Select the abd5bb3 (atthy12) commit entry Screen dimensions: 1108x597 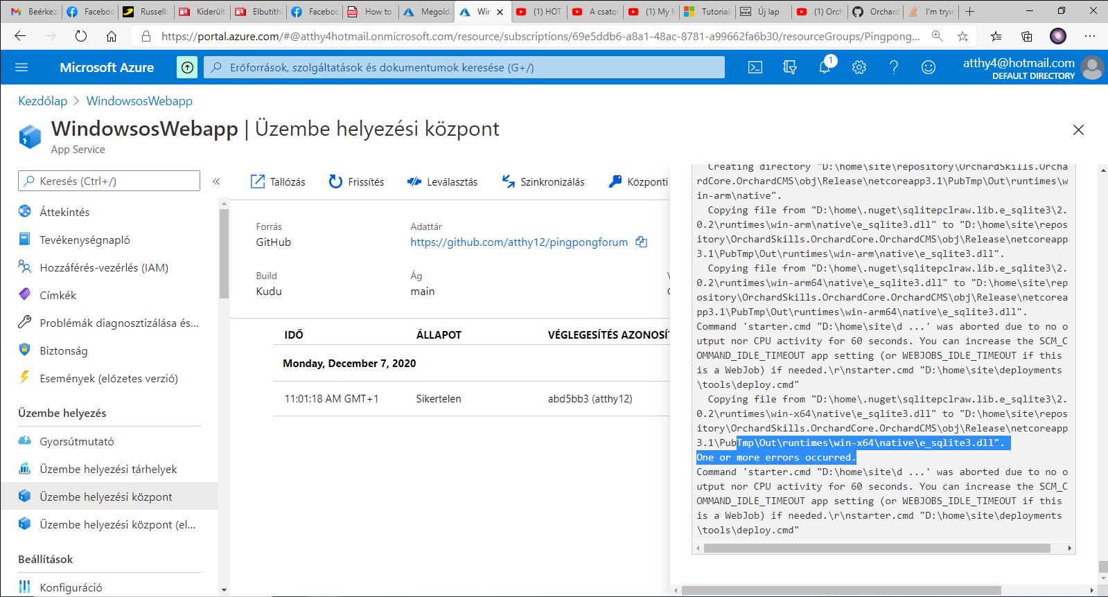tap(590, 399)
